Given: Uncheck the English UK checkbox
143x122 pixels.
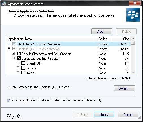Looking at the screenshot, I should click(23, 63).
